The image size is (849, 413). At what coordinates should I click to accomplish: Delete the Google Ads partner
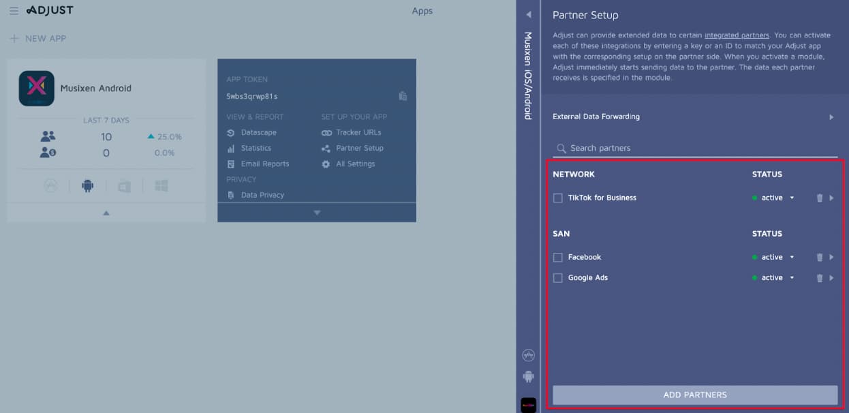820,277
